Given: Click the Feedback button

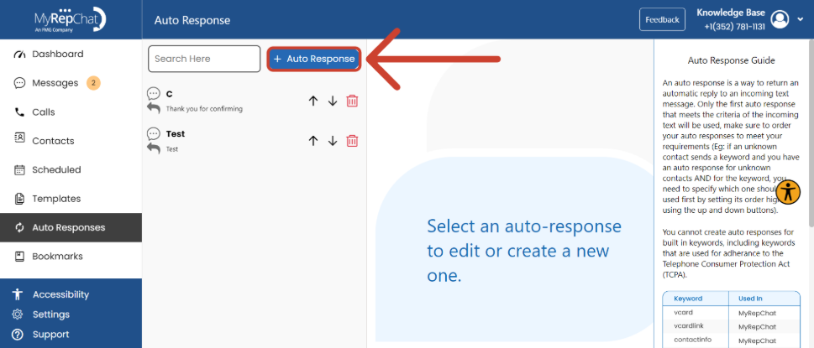Looking at the screenshot, I should pyautogui.click(x=662, y=19).
